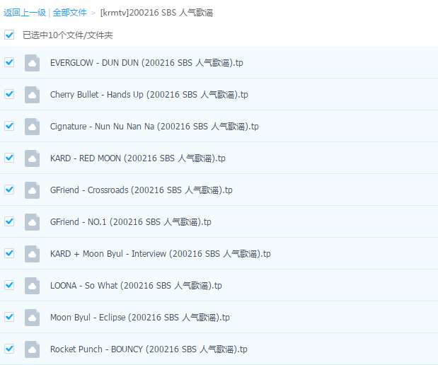Click the file icon for GFriend - Crossroads
This screenshot has width=438, height=365.
pos(32,190)
